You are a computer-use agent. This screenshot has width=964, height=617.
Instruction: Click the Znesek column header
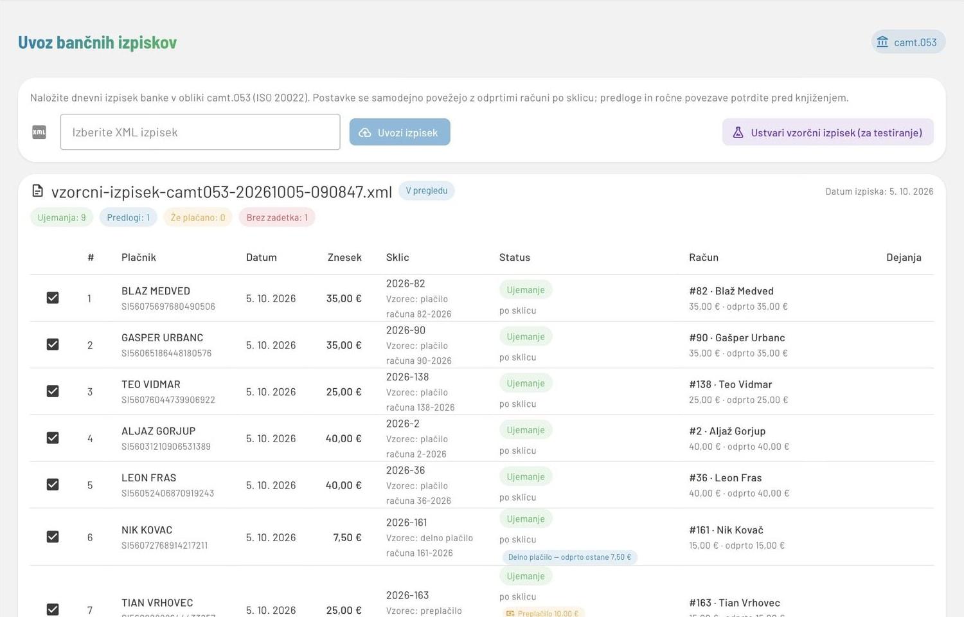344,257
